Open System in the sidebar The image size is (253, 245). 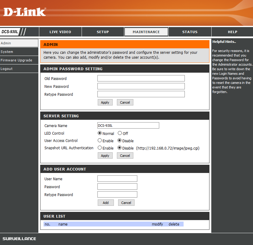19,52
